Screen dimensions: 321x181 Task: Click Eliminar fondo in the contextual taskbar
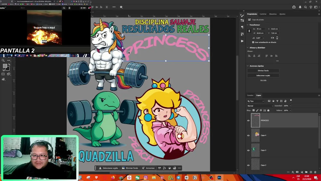click(x=130, y=168)
